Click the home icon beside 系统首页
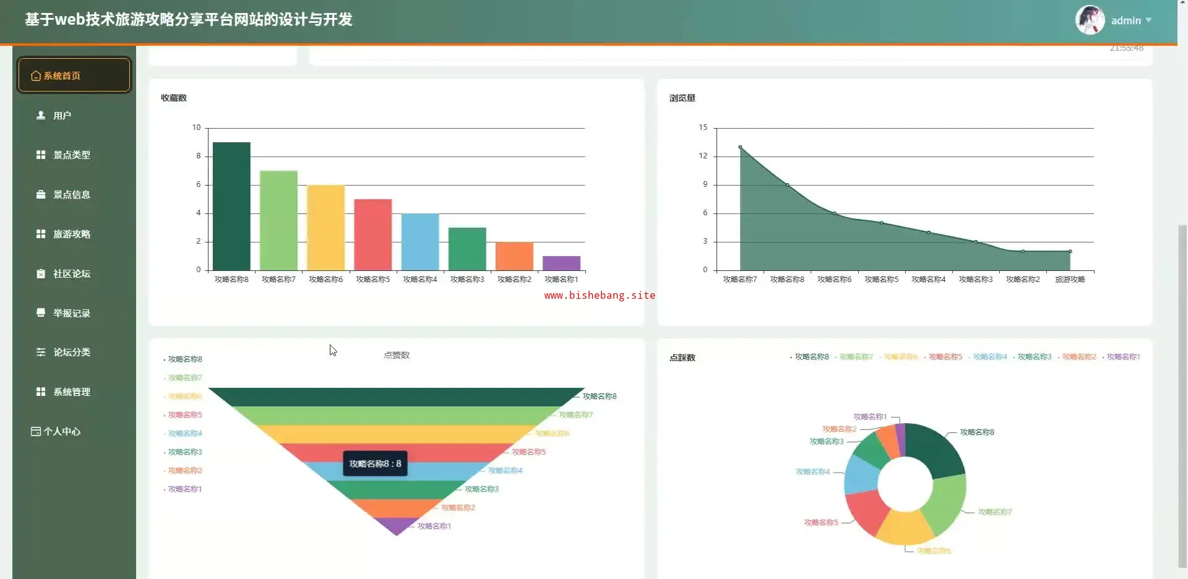1188x579 pixels. pyautogui.click(x=36, y=75)
